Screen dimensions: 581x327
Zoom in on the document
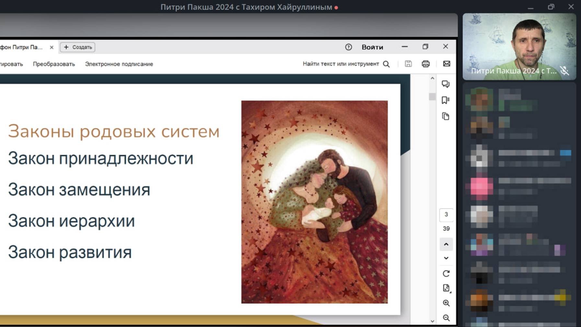coord(446,303)
